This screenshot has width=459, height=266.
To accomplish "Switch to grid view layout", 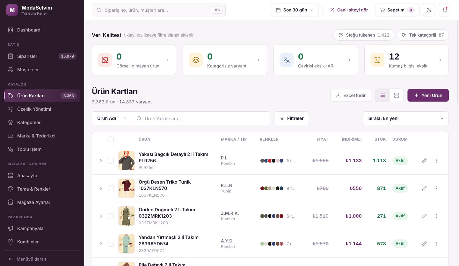I will tap(397, 95).
